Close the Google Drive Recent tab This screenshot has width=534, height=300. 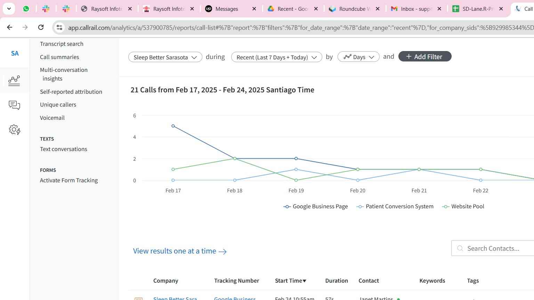click(316, 9)
